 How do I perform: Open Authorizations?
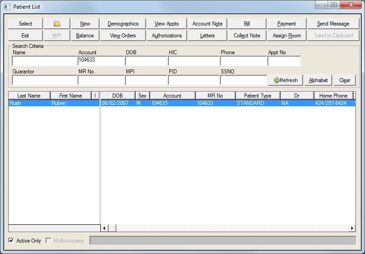click(167, 36)
